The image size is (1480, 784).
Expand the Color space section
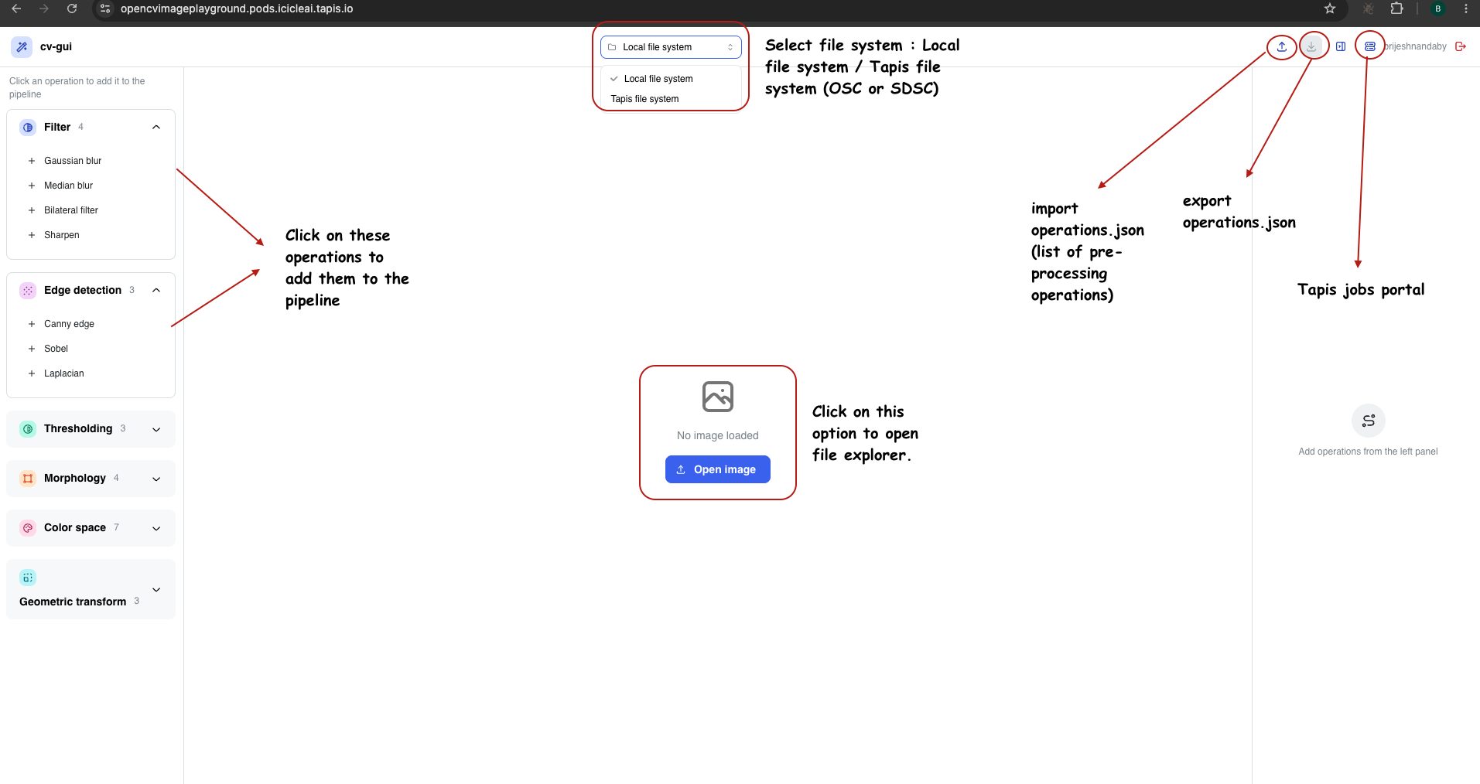click(x=91, y=528)
